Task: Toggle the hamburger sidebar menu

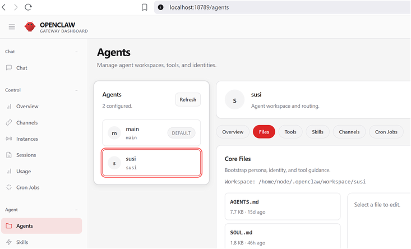Action: 12,27
